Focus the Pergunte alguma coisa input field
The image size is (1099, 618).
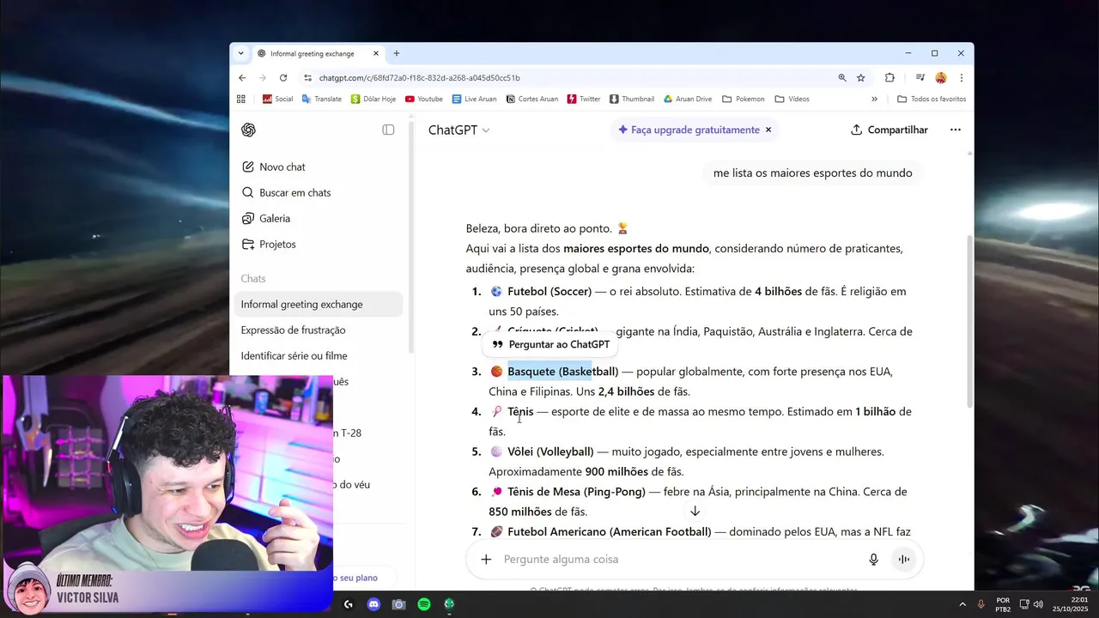click(678, 559)
